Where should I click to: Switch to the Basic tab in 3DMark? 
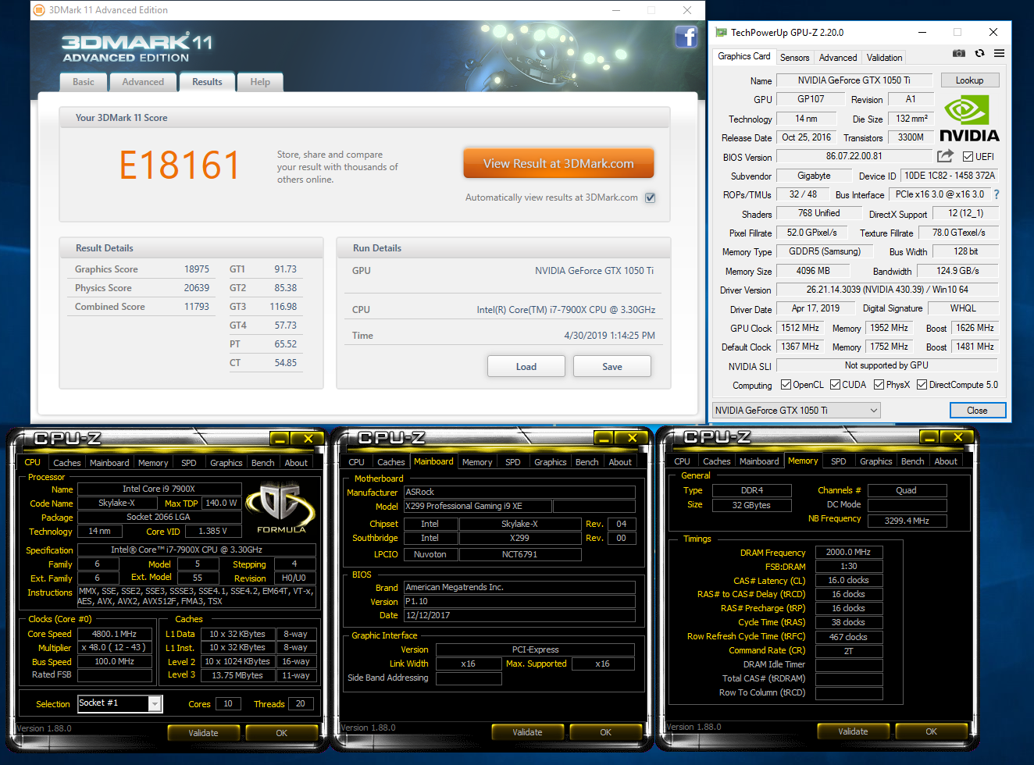[84, 82]
